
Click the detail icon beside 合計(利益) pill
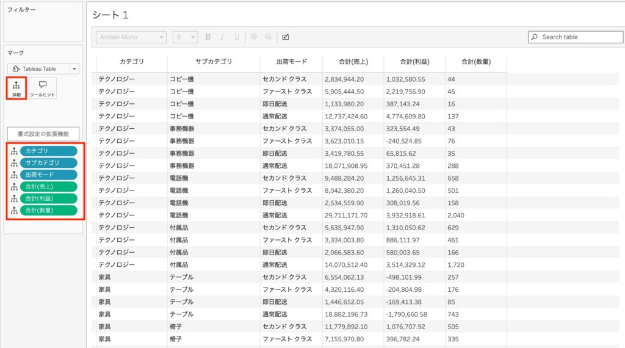coord(13,198)
